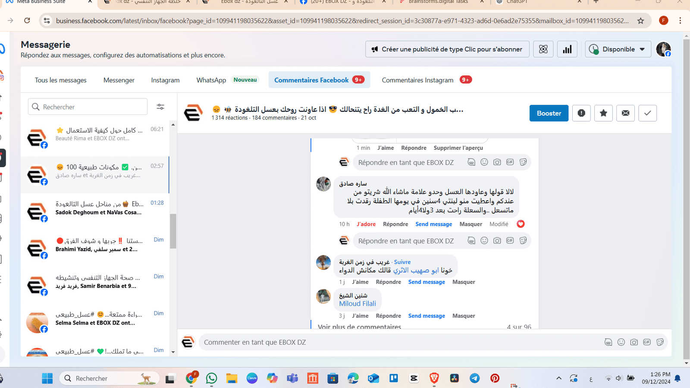
Task: Mark the conversation as unread with the envelope icon
Action: coord(625,113)
